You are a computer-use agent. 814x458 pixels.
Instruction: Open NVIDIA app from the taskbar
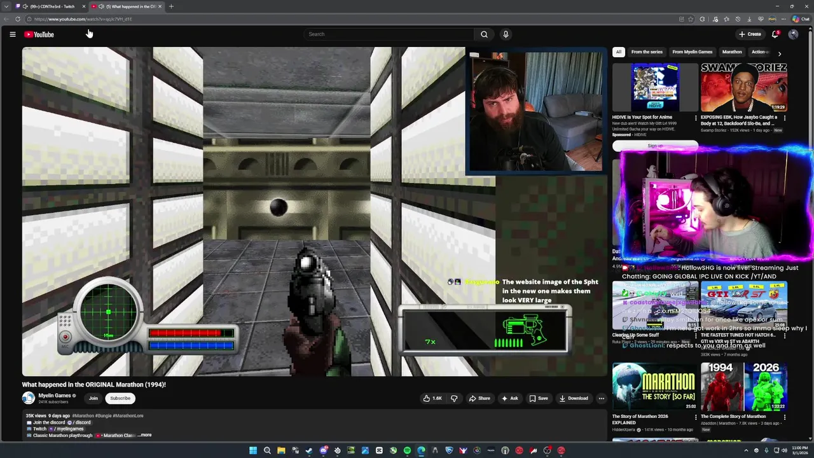tap(351, 450)
